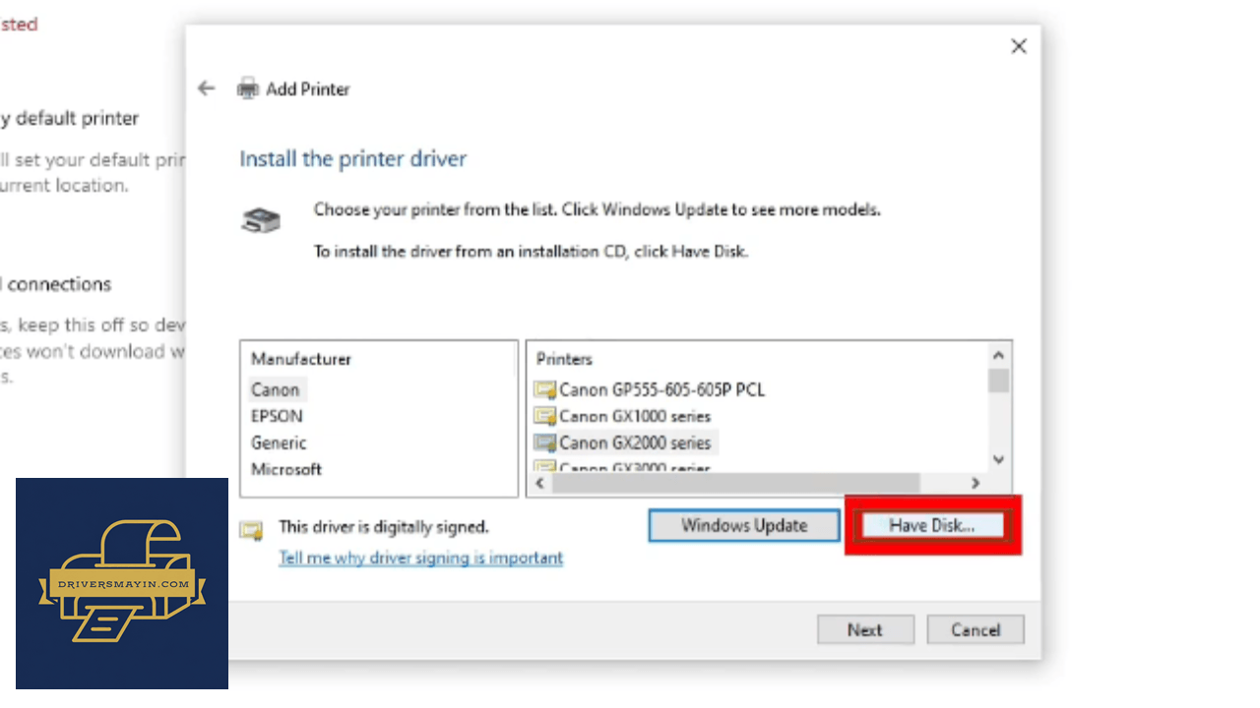Image resolution: width=1260 pixels, height=708 pixels.
Task: Click the horizontal scroll right arrow in Printers list
Action: [976, 484]
